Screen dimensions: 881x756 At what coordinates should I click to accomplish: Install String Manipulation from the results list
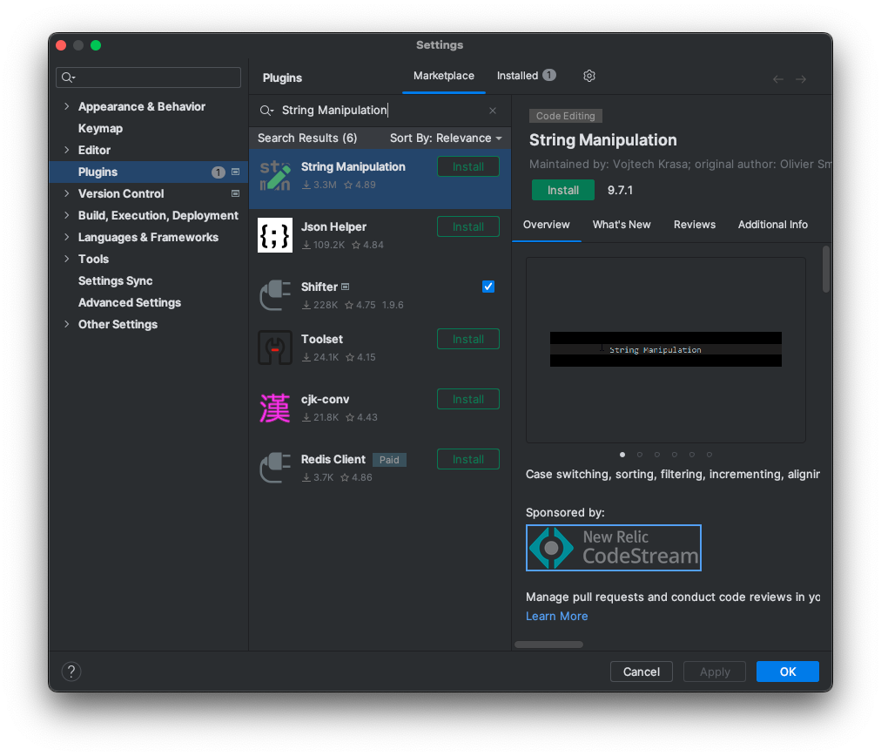coord(468,167)
